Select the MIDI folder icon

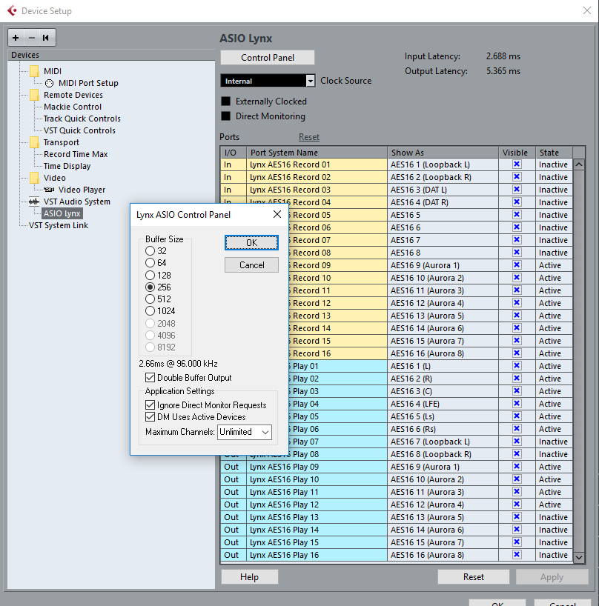(34, 71)
